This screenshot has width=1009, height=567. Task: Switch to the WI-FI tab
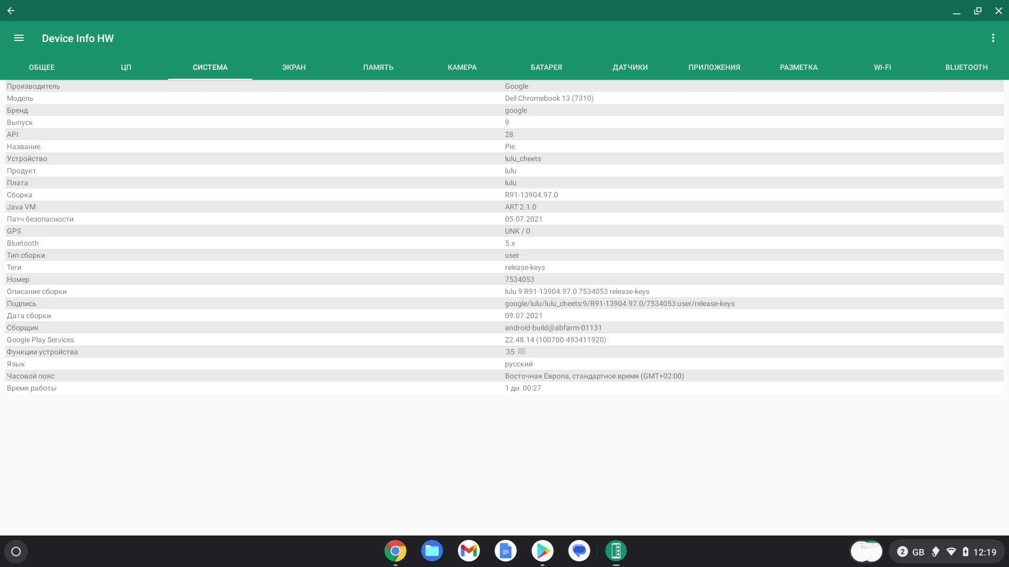[882, 67]
